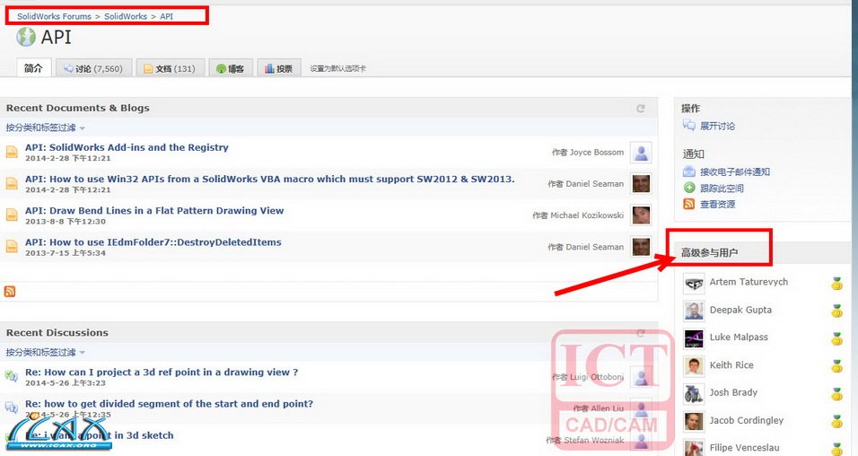858x456 pixels.
Task: Click document icon for Draw Bend Lines
Action: 12,215
